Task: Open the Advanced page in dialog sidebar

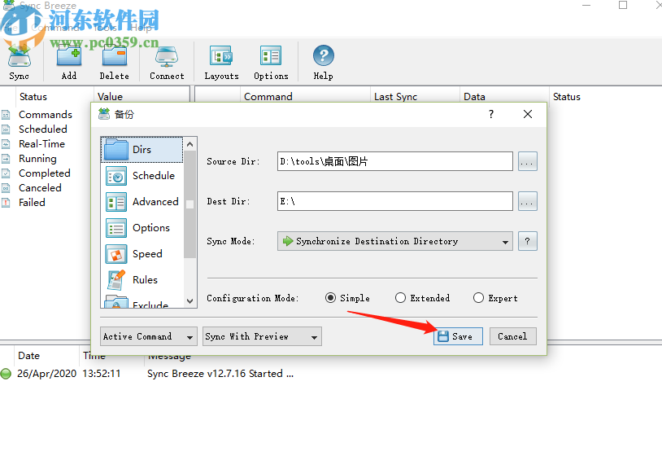Action: coord(142,202)
